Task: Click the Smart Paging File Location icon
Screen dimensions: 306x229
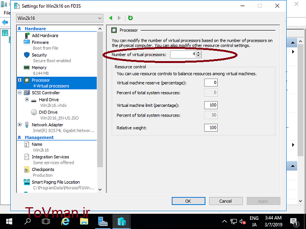Action: pyautogui.click(x=27, y=182)
